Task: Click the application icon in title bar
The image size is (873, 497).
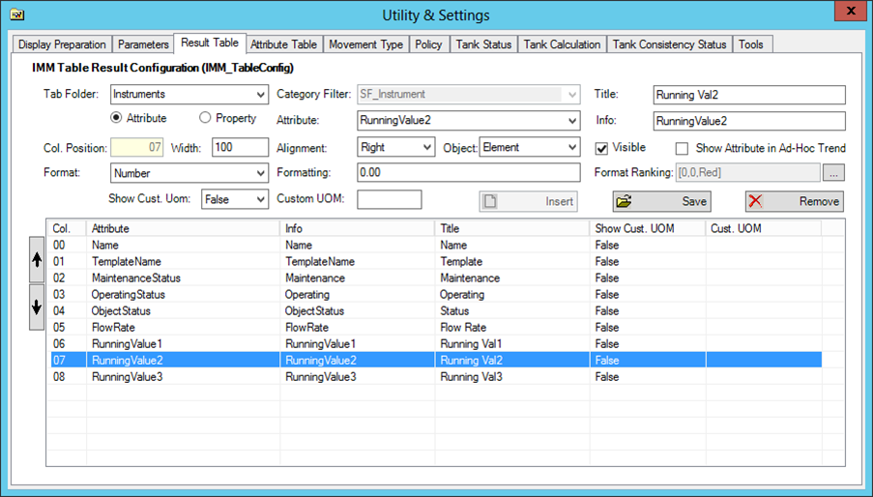Action: point(16,14)
